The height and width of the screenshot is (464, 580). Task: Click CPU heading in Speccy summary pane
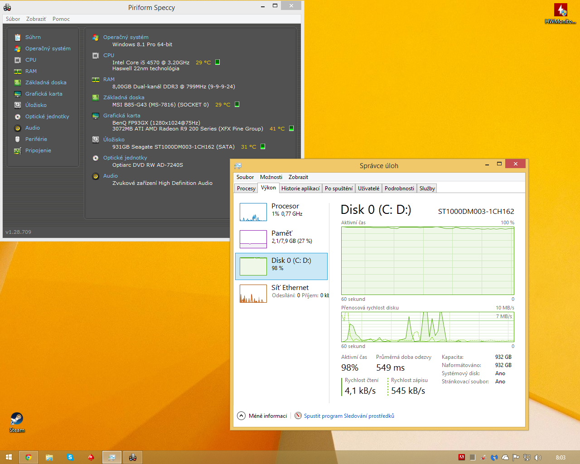click(x=109, y=55)
